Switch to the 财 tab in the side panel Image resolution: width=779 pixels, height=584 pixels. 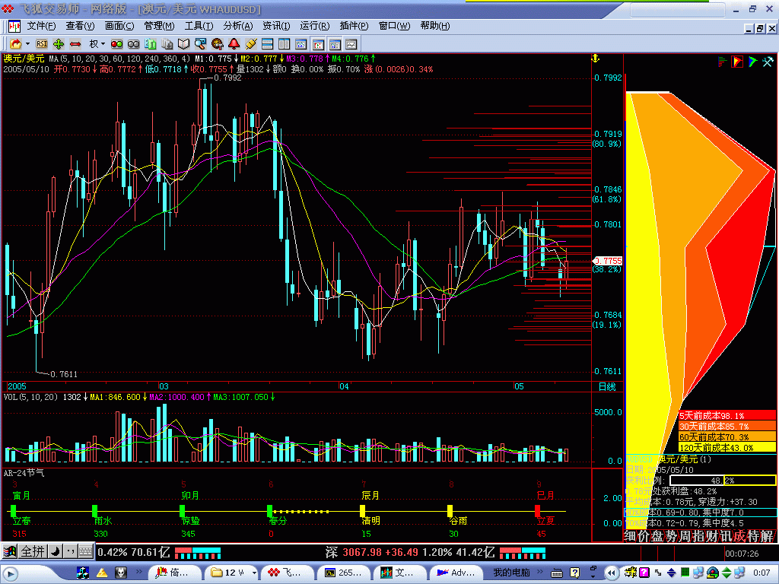[712, 536]
